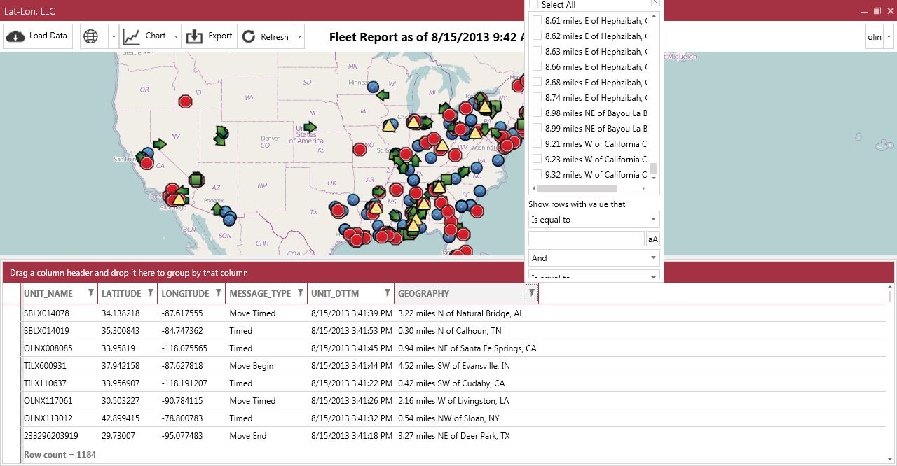The image size is (897, 466).
Task: Open the UNIT_NAME column filter icon
Action: coord(91,293)
